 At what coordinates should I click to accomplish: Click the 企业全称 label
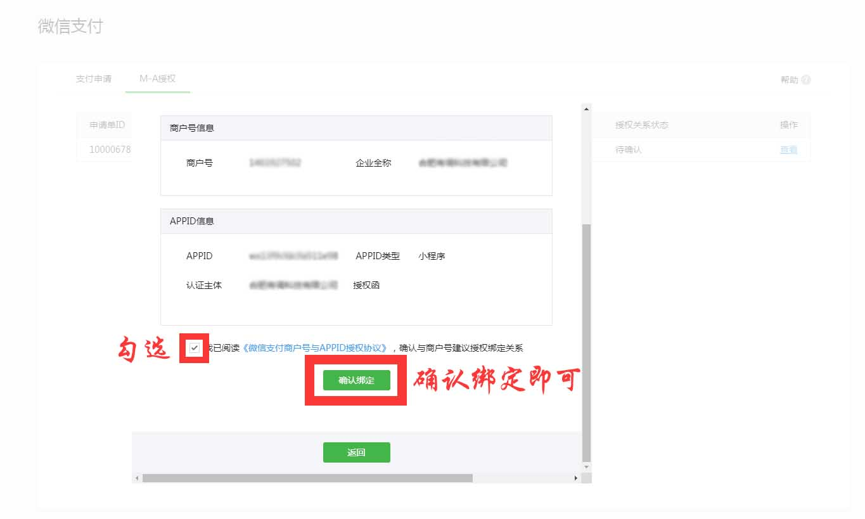coord(373,163)
